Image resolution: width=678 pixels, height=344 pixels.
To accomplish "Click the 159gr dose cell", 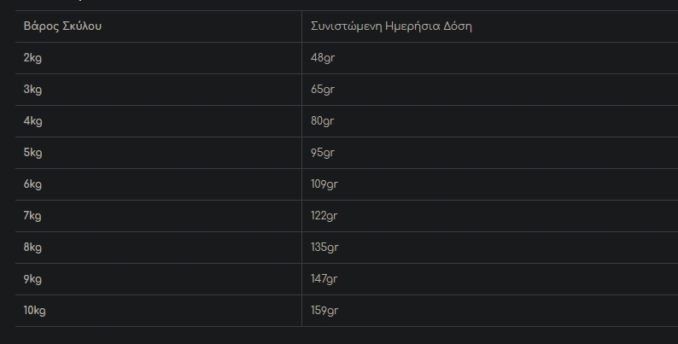I will [324, 311].
